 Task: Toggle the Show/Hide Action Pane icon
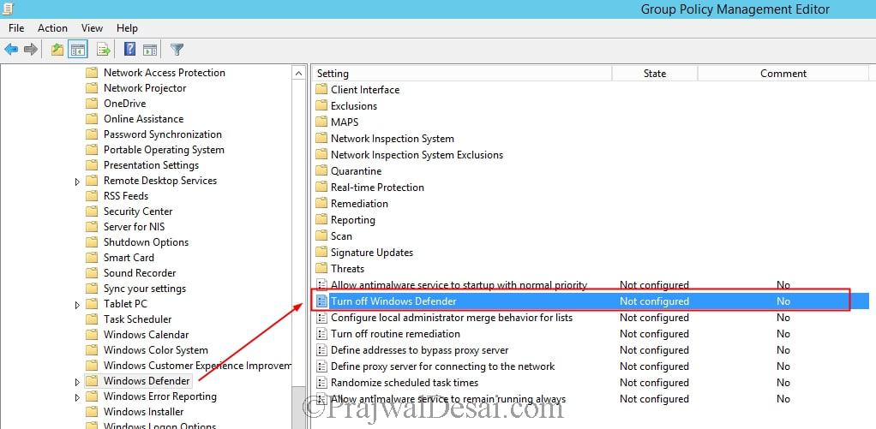pos(150,50)
